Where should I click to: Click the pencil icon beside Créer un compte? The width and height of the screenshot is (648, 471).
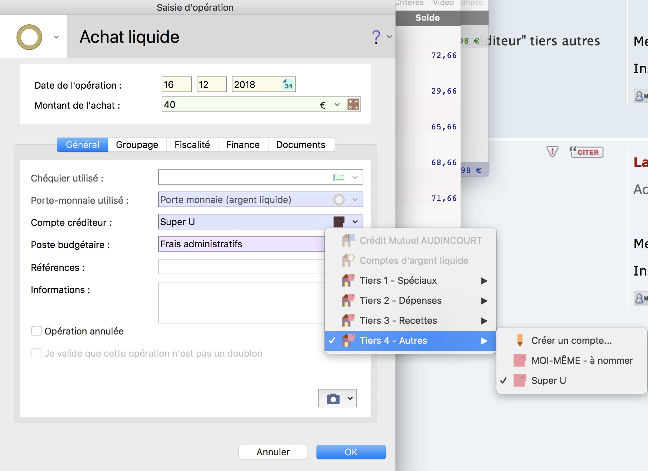[x=520, y=341]
